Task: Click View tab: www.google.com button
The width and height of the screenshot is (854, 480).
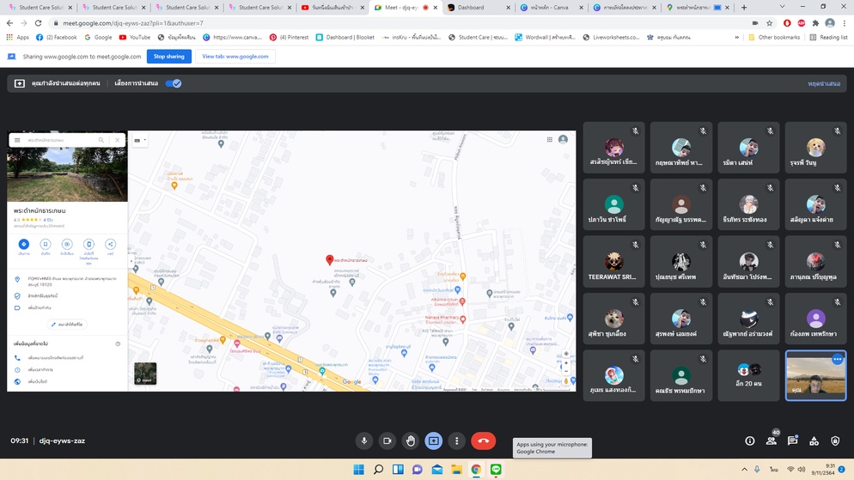Action: click(235, 56)
